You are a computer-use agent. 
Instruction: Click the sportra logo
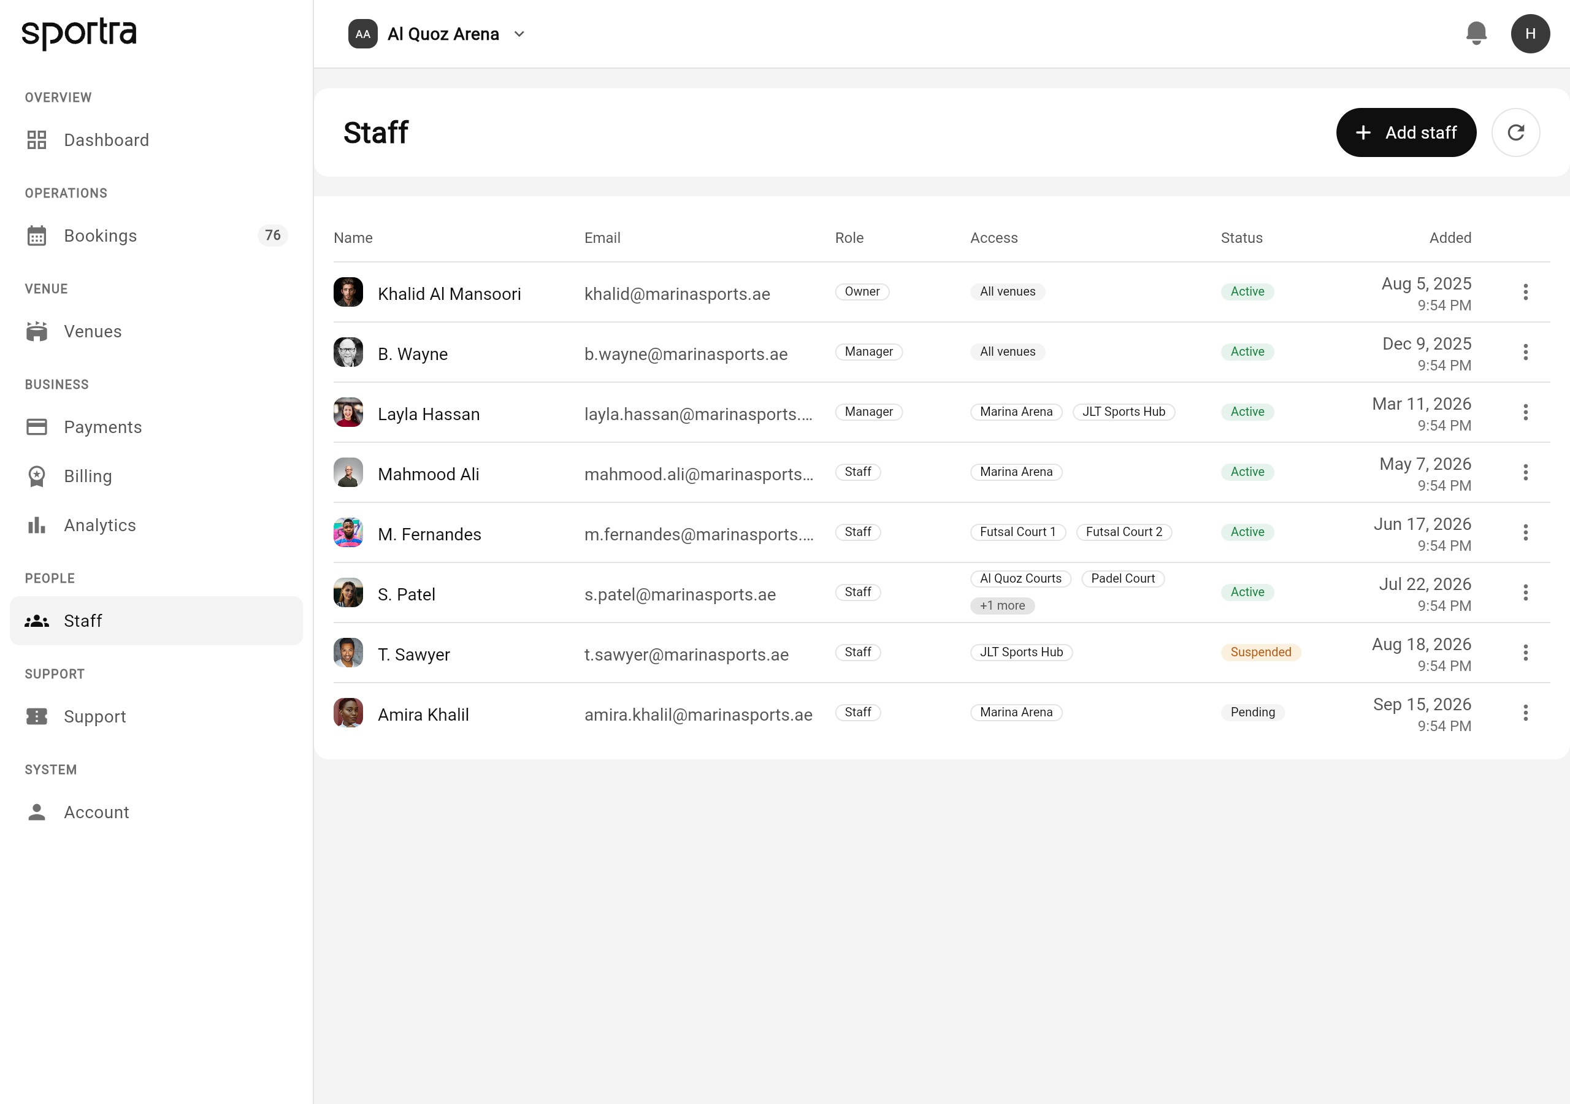pyautogui.click(x=79, y=34)
